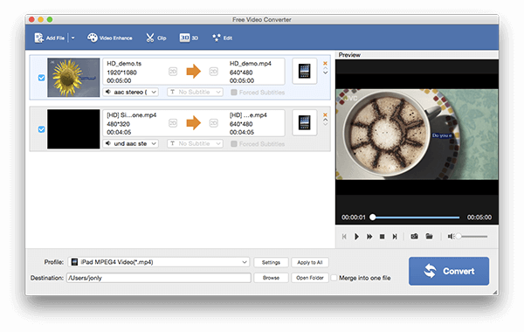Viewport: 524px width, 332px height.
Task: Open the und aac ste audio dropdown
Action: point(131,143)
